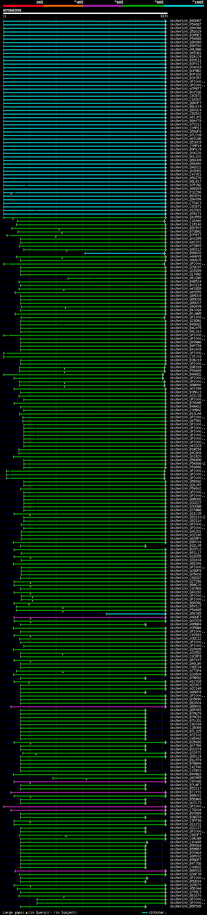
Task: Click the UniRef100_B9YM89 label
Action: pyautogui.click(x=186, y=813)
